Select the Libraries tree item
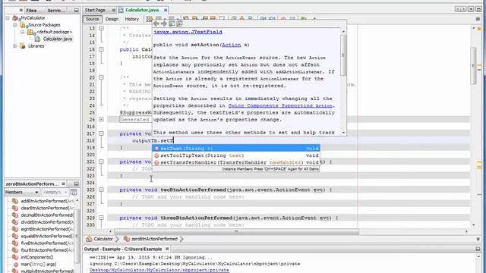The width and height of the screenshot is (486, 273). 36,45
